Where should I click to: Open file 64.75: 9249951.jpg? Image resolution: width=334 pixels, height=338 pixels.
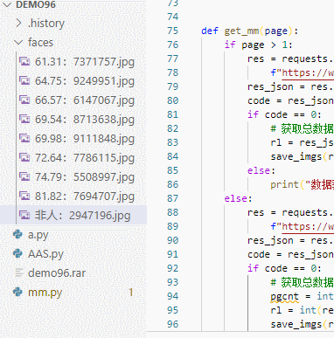tap(85, 81)
